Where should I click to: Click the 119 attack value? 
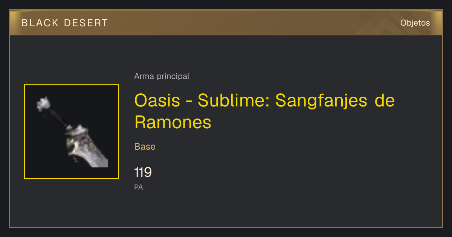pos(143,172)
